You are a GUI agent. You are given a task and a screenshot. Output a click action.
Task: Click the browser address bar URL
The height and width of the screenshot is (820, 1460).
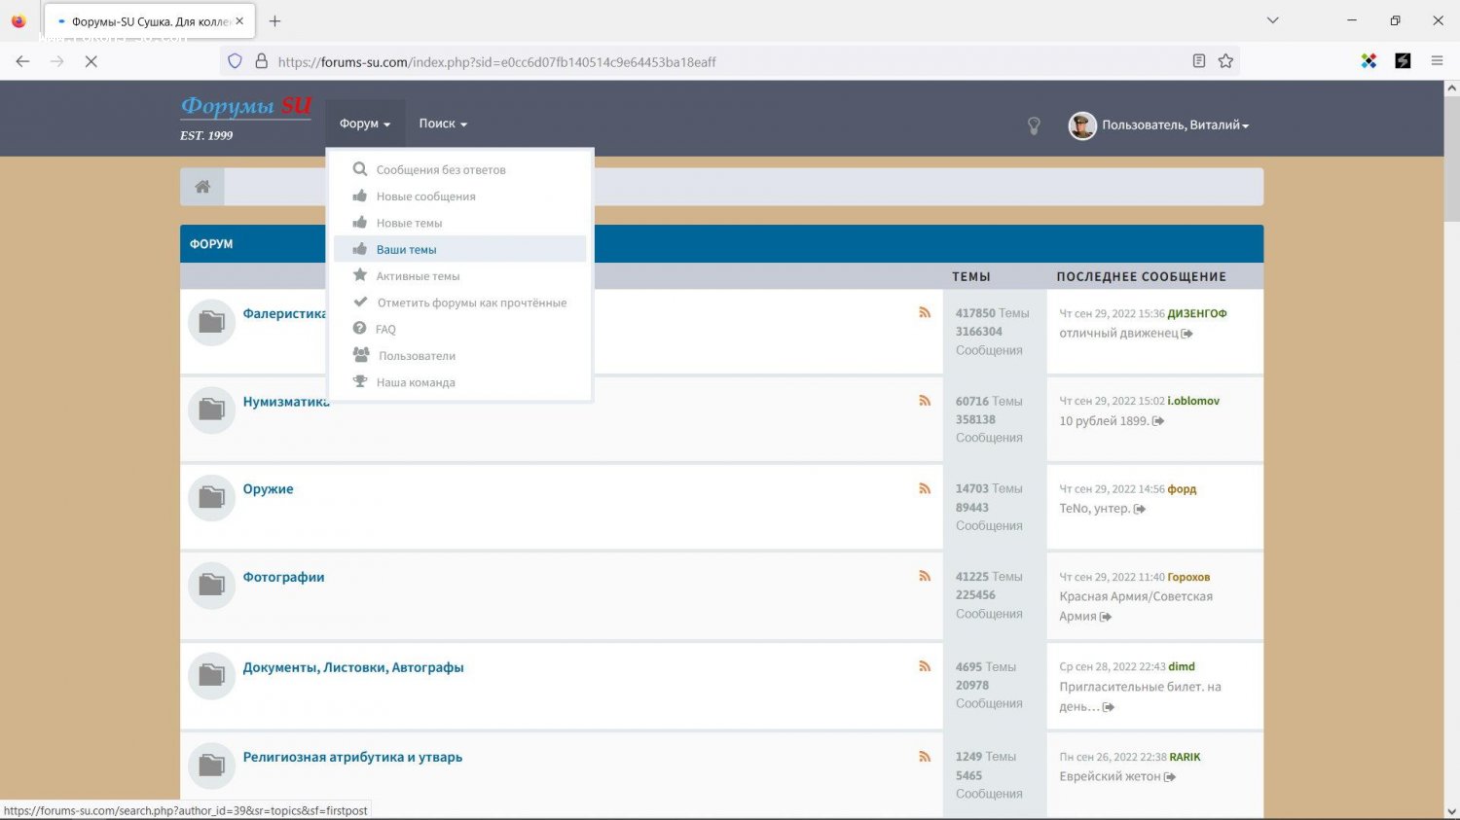pyautogui.click(x=496, y=62)
